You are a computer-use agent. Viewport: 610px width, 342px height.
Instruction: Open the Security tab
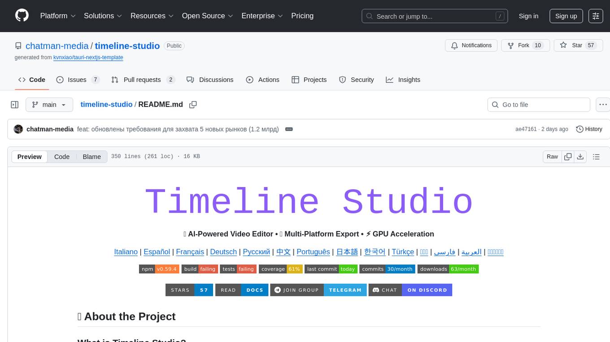pyautogui.click(x=357, y=80)
